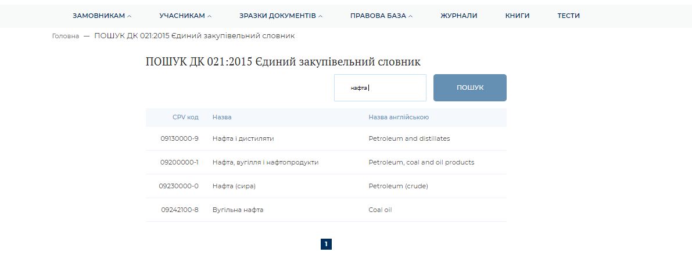The width and height of the screenshot is (692, 274).
Task: Select code 09200000-1
Action: pos(179,162)
